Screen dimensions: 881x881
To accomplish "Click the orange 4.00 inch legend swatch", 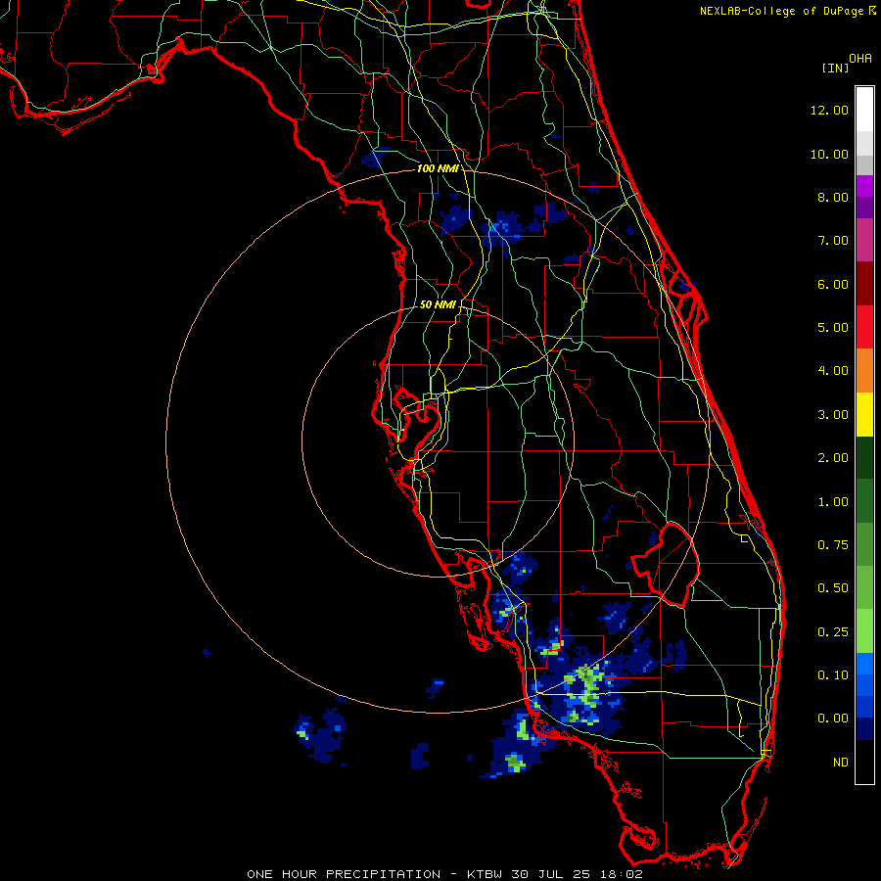I will click(x=864, y=370).
